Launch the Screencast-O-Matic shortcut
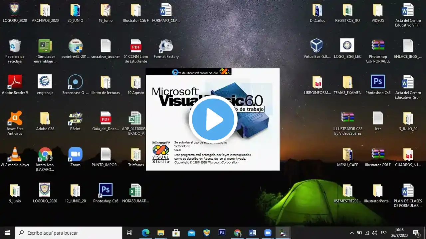 pyautogui.click(x=75, y=82)
